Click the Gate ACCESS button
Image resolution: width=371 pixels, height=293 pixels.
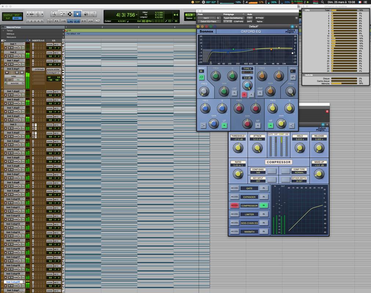(x=235, y=188)
